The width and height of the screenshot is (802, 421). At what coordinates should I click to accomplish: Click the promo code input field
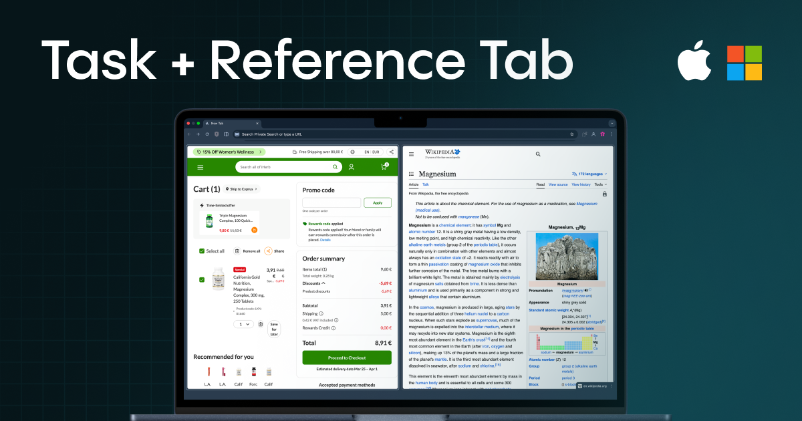click(x=332, y=202)
